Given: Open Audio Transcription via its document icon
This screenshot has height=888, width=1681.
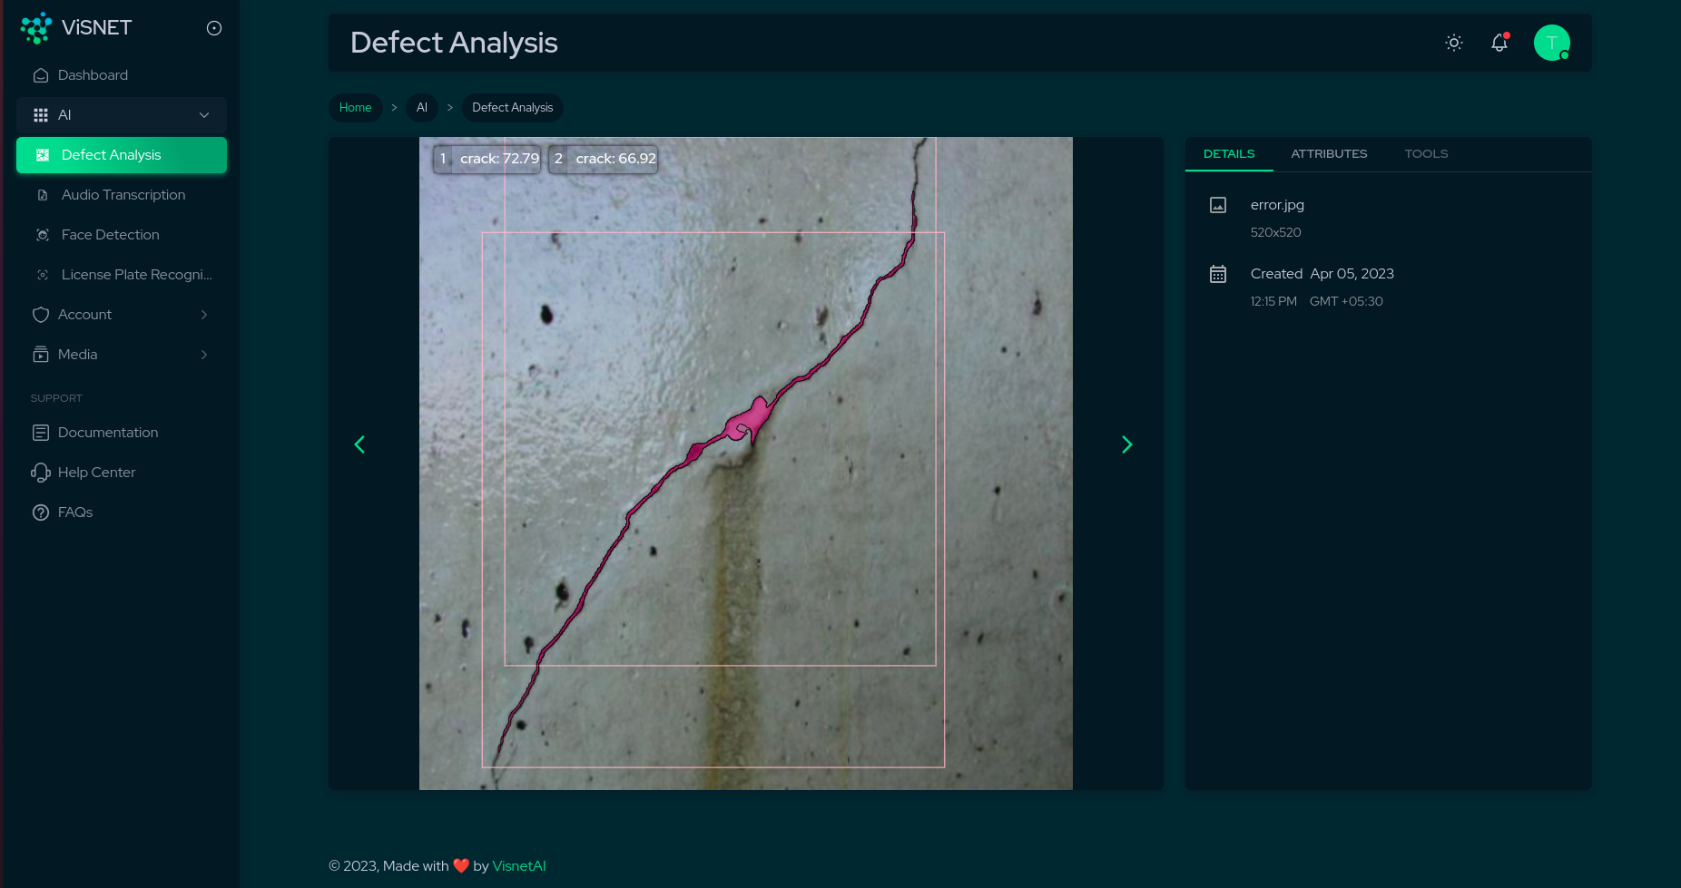Looking at the screenshot, I should (x=41, y=194).
